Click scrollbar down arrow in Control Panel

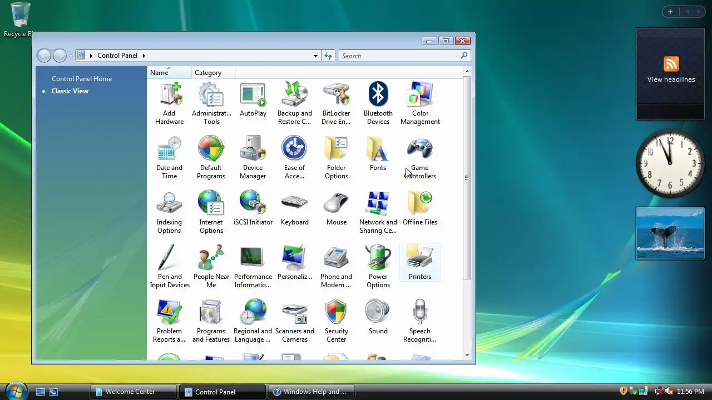467,356
